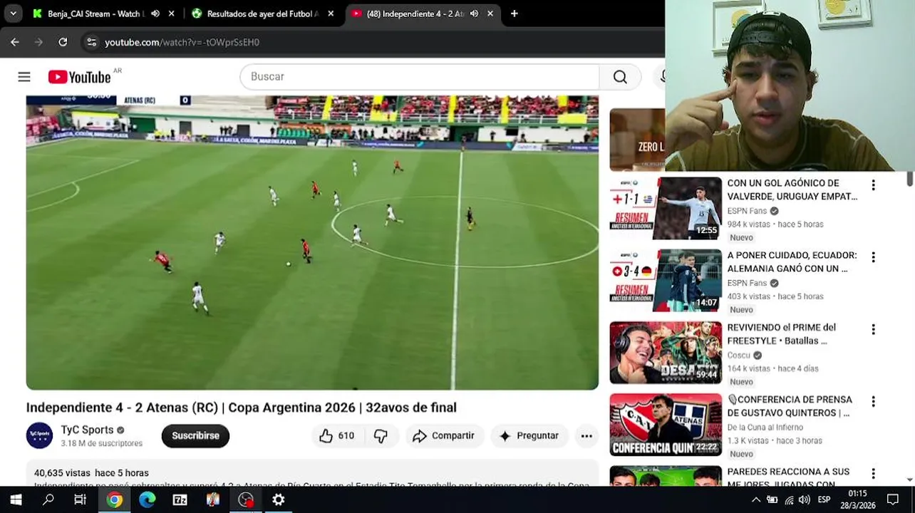Image resolution: width=915 pixels, height=513 pixels.
Task: Switch to Resultados de ayer del Futbol tab
Action: (261, 14)
